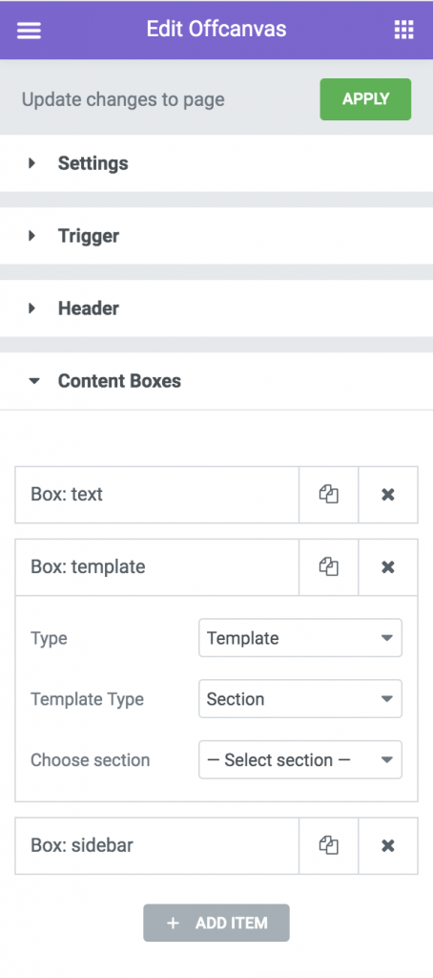Click the ADD ITEM button
Screen dimensions: 433x978
tap(216, 924)
